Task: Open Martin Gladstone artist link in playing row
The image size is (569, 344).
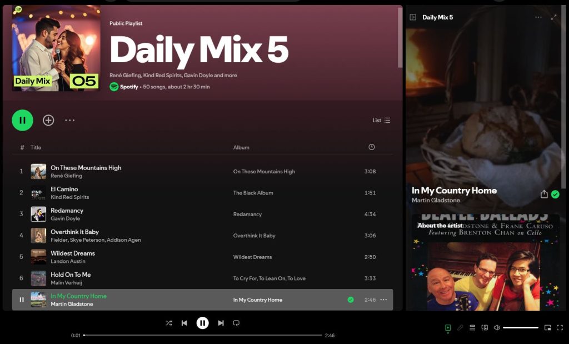Action: 72,304
